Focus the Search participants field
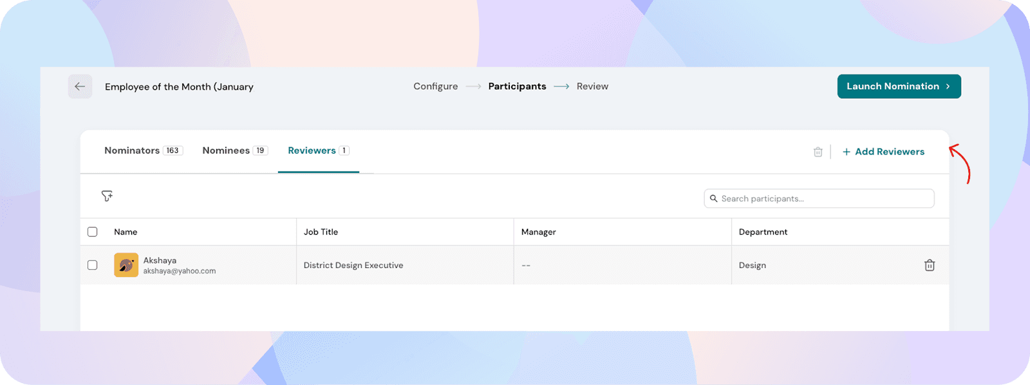The height and width of the screenshot is (385, 1030). click(x=819, y=199)
